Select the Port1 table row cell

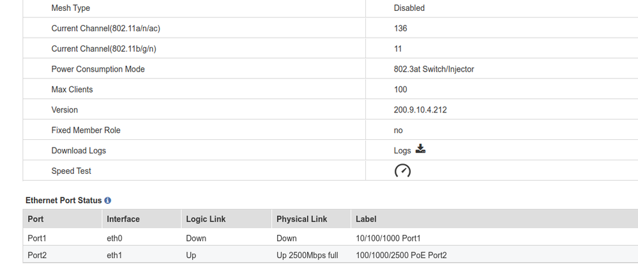[38, 238]
